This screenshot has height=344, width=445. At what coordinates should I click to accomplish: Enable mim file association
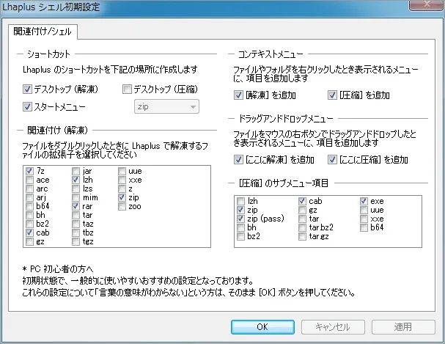76,197
